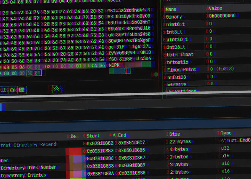Click End address 0x0381C885
The image size is (251, 179).
132,150
